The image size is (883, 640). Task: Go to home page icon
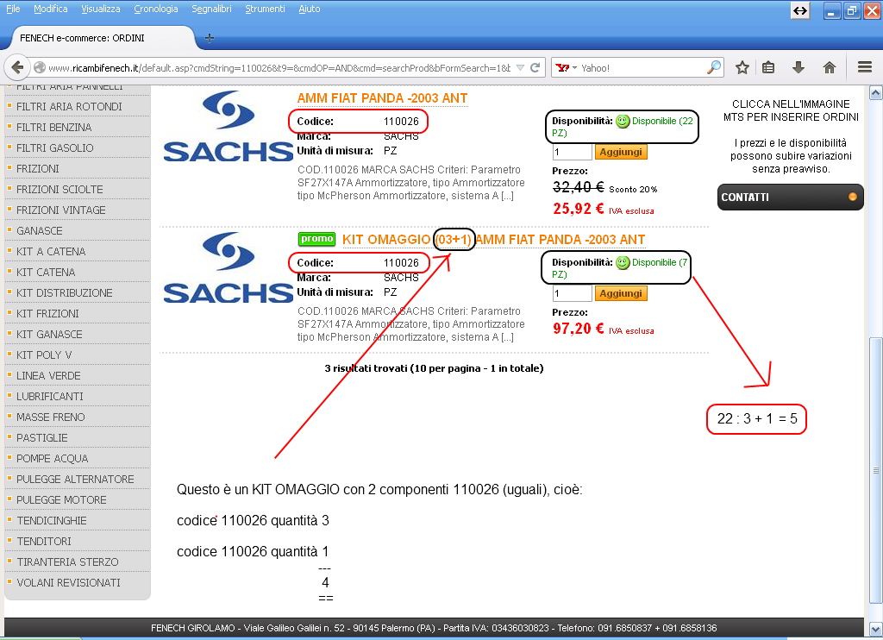click(x=829, y=67)
